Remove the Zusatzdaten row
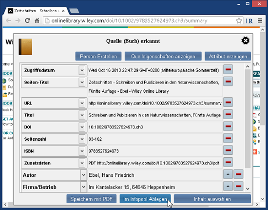 pyautogui.click(x=228, y=162)
